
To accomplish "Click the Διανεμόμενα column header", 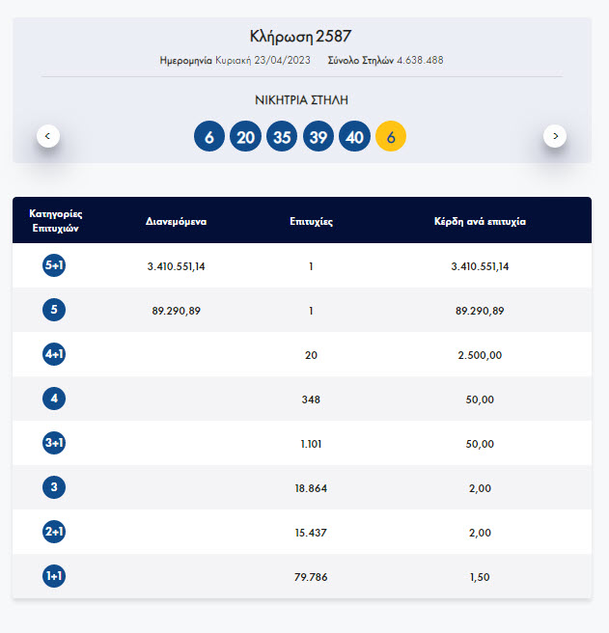I will point(176,221).
